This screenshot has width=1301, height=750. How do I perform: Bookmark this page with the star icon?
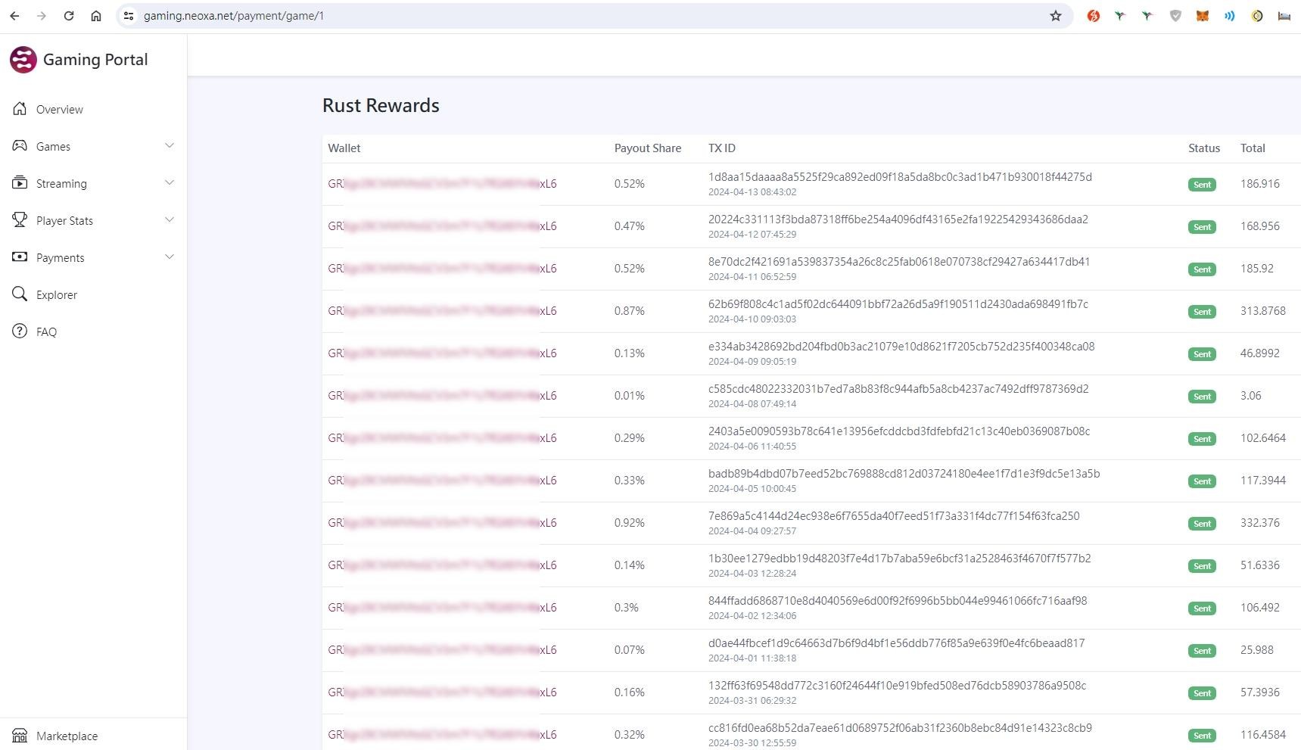point(1056,16)
